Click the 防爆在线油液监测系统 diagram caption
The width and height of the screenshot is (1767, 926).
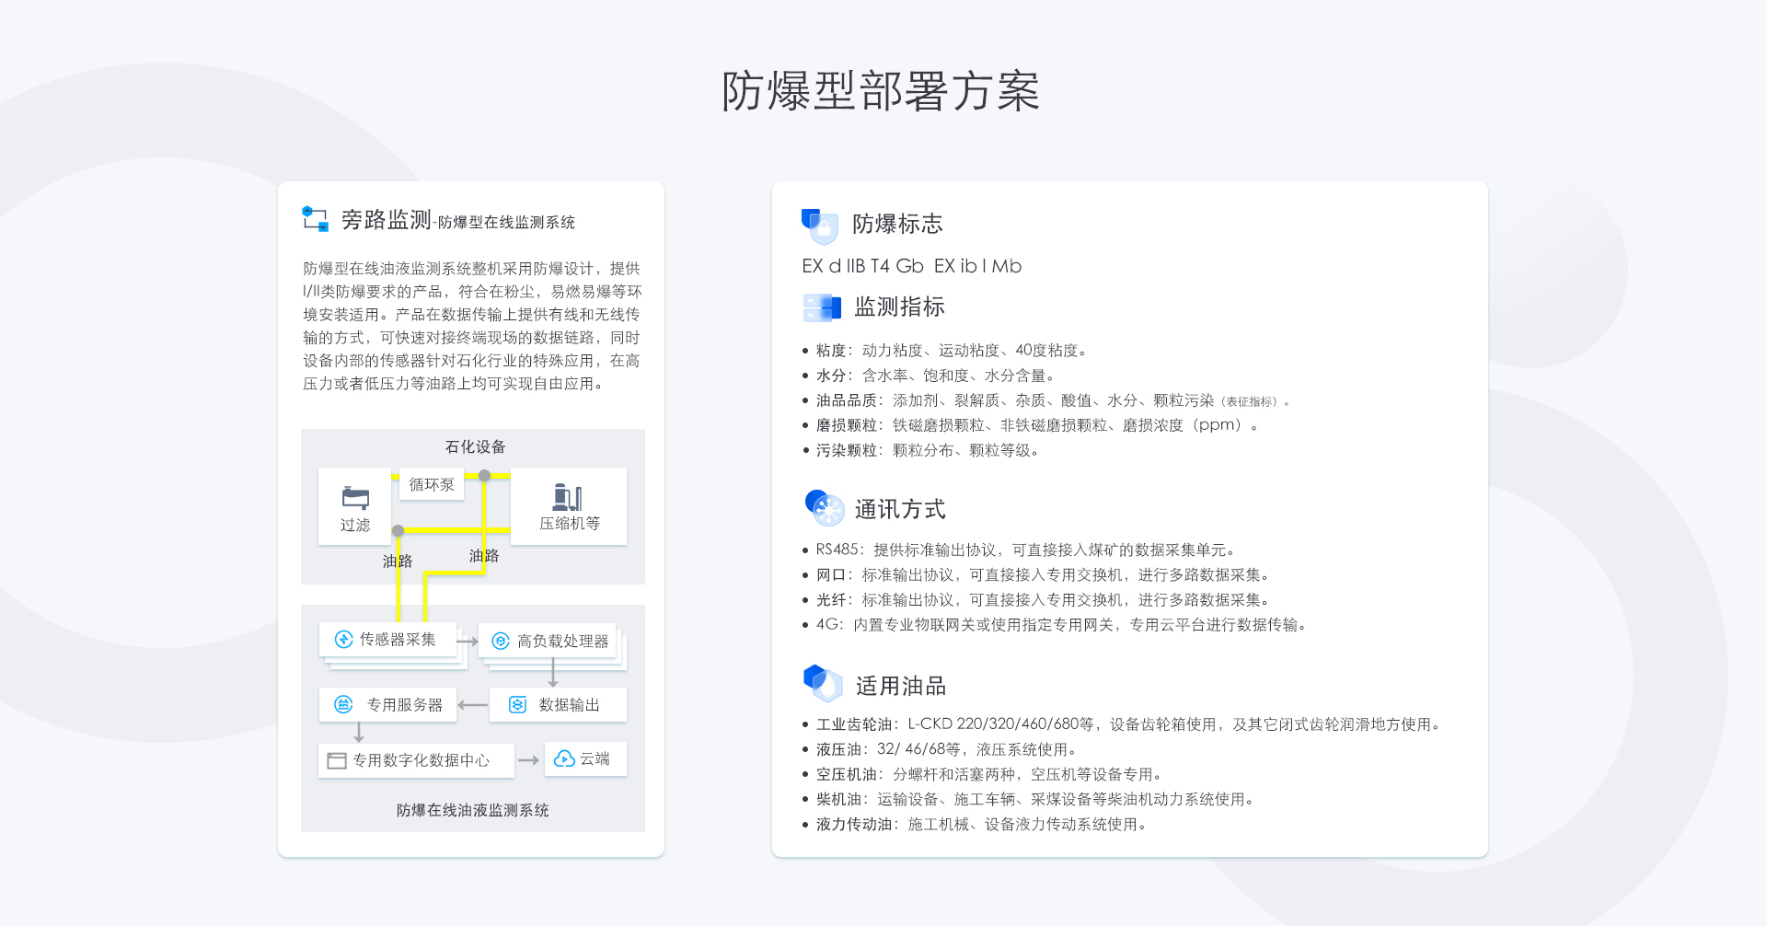(x=472, y=810)
